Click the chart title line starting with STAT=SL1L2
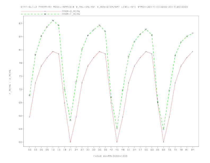This screenshot has height=163, width=210. (104, 7)
